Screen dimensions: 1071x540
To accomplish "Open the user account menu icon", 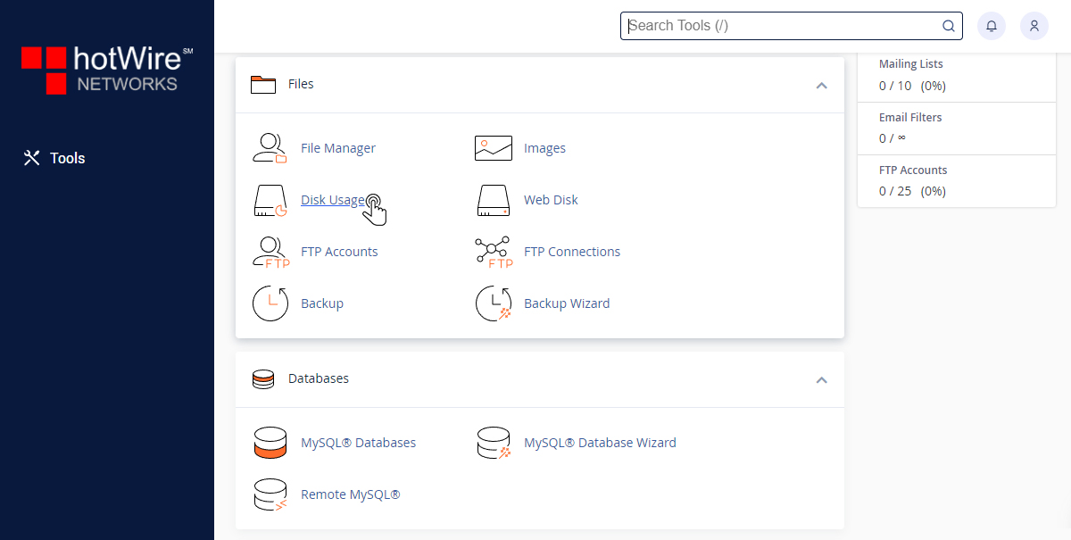I will coord(1034,26).
